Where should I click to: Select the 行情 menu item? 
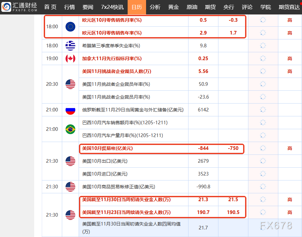point(69,7)
